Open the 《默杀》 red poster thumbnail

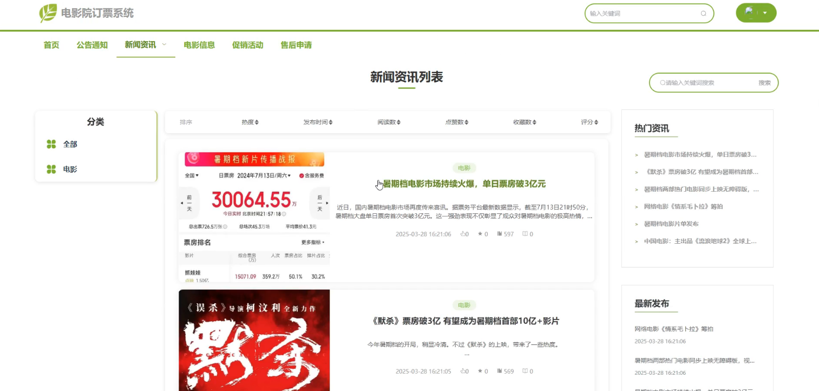[x=254, y=340]
